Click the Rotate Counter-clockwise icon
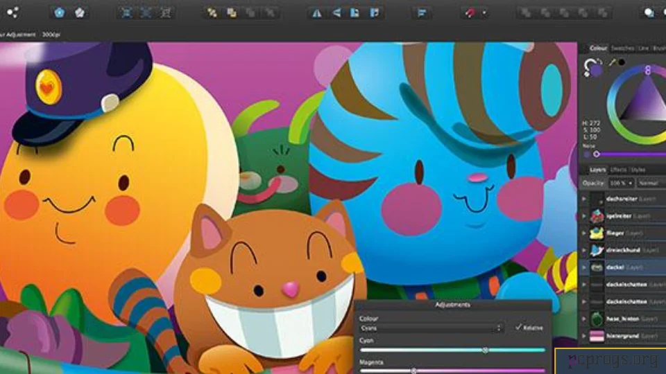 355,12
